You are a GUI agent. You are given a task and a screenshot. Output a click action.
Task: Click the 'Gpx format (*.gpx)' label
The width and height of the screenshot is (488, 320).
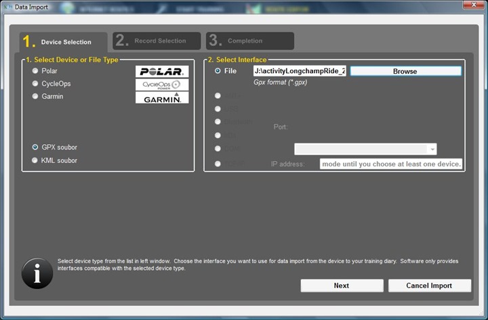point(281,83)
